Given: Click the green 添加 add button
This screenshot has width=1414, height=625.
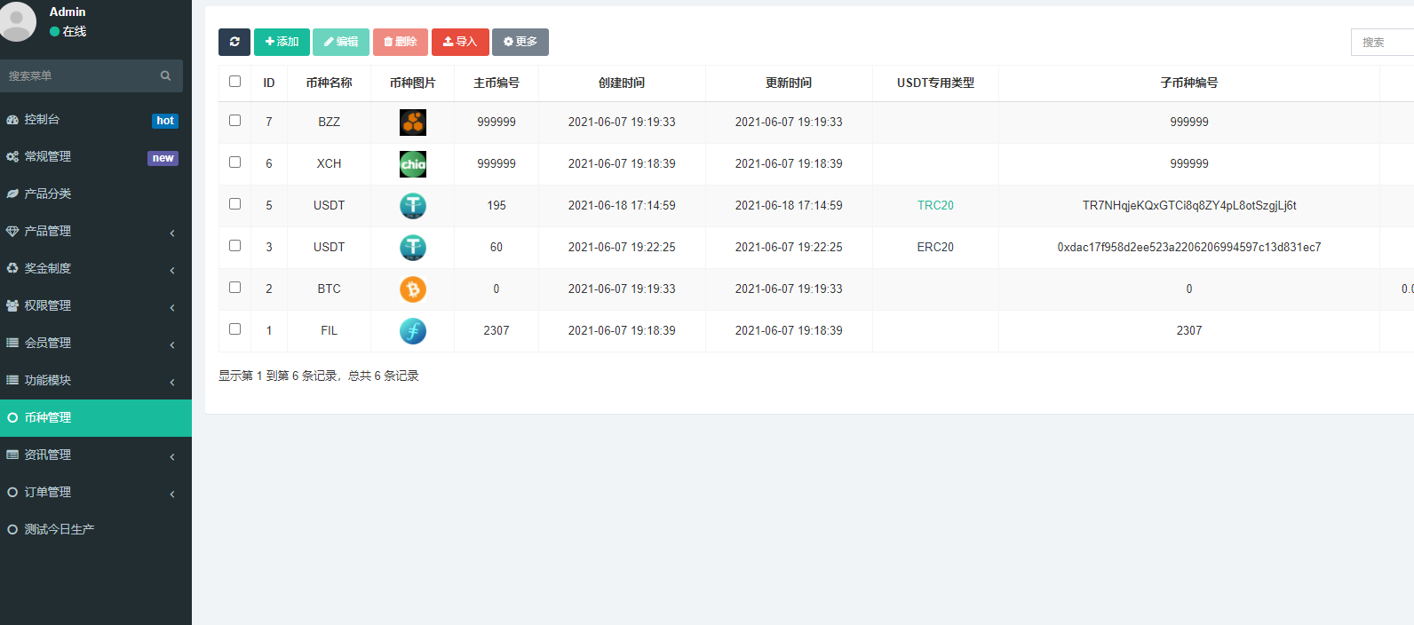Looking at the screenshot, I should tap(282, 42).
